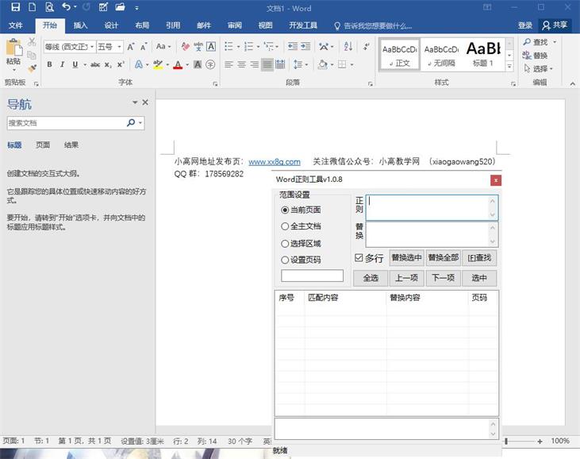Click the 上一项 button

pyautogui.click(x=407, y=278)
